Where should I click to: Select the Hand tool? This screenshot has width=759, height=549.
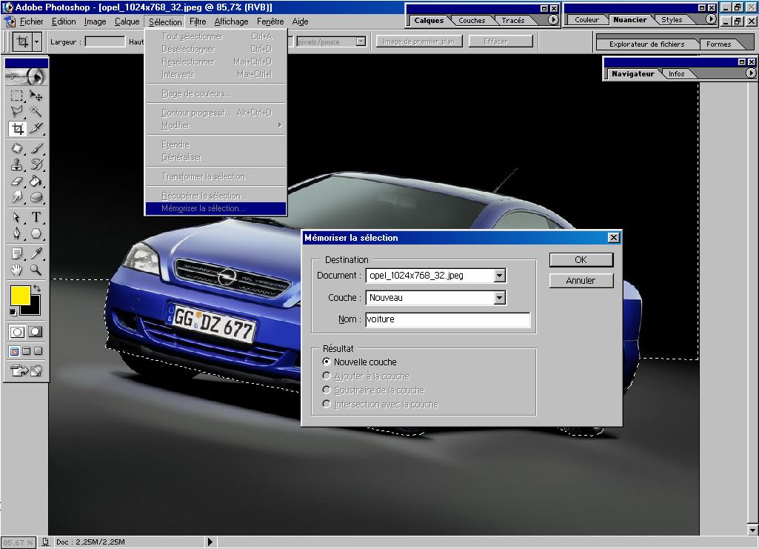[x=17, y=270]
